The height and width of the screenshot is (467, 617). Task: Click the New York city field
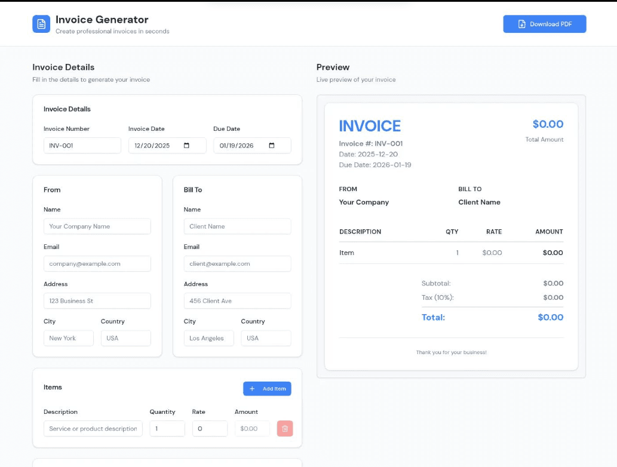tap(69, 338)
